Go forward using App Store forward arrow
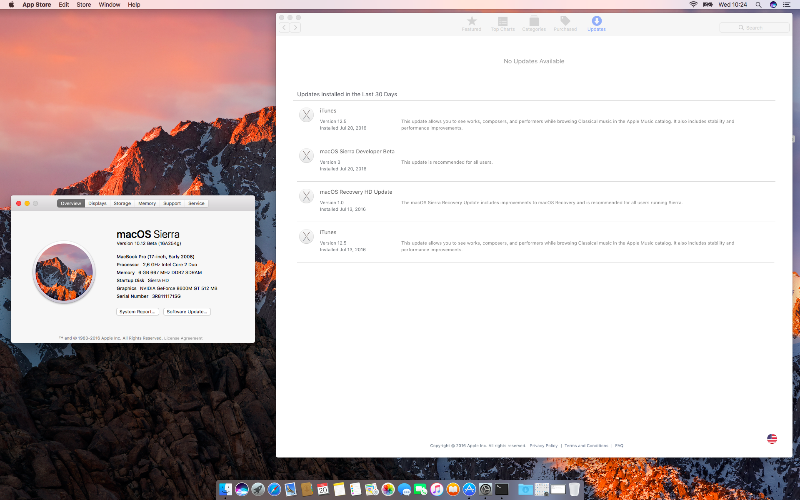The height and width of the screenshot is (500, 800). coord(295,27)
